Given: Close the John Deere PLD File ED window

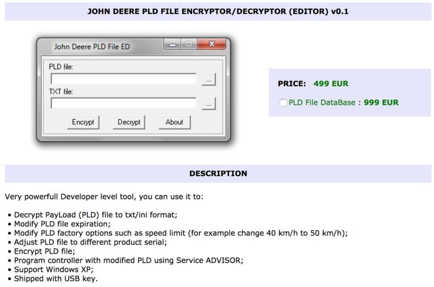Looking at the screenshot, I should click(212, 44).
